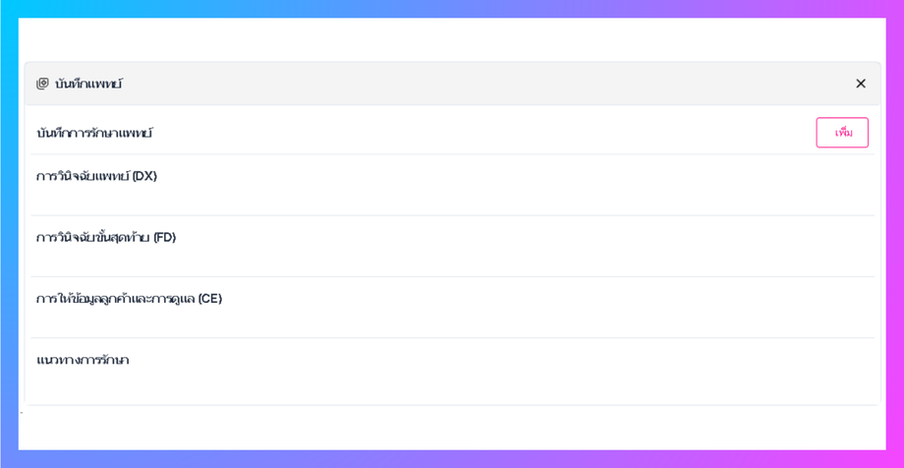Focus the empty area under DX label

pyautogui.click(x=452, y=200)
